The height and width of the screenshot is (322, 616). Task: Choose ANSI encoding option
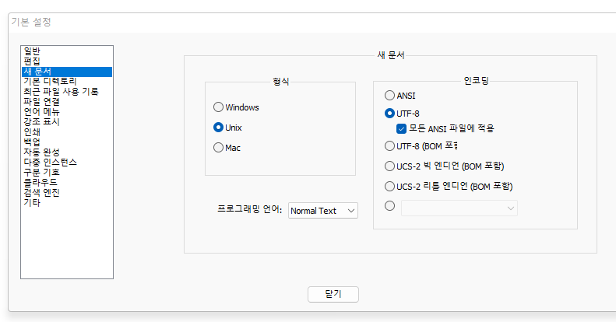point(390,96)
